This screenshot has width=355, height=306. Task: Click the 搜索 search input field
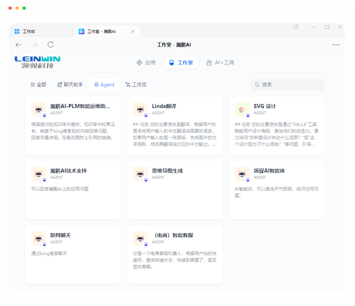click(290, 85)
